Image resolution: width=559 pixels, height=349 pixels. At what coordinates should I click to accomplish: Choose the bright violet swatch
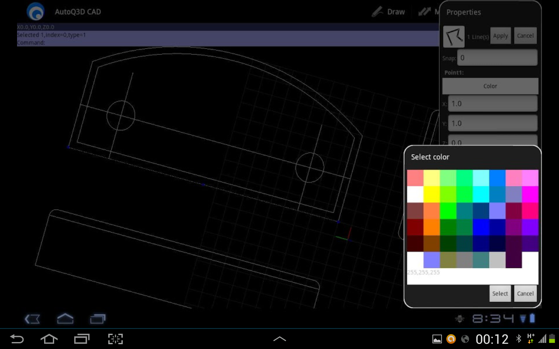(x=530, y=227)
